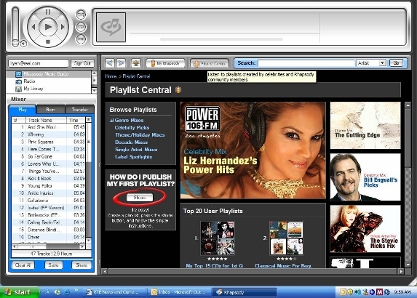Viewport: 417px width, 298px height.
Task: Switch to the Transfer tab in Mixer
Action: click(80, 109)
